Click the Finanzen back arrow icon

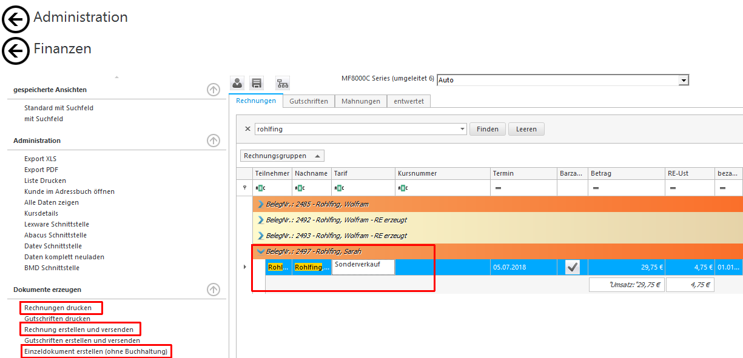click(x=16, y=51)
